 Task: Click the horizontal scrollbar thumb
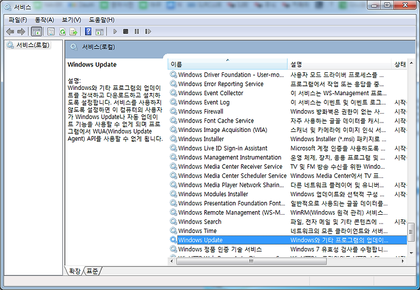(x=251, y=261)
